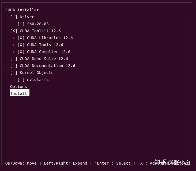The width and height of the screenshot is (196, 171).
Task: Expand the CUDA Libraries 12.6 entry
Action: 14,38
